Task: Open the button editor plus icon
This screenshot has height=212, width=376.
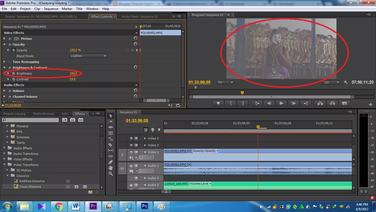Action: (370, 104)
